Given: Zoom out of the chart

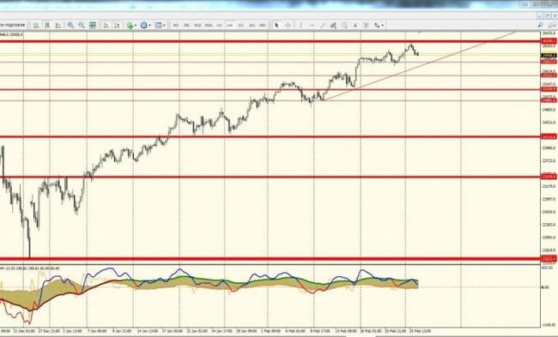Looking at the screenshot, I should click(x=82, y=25).
